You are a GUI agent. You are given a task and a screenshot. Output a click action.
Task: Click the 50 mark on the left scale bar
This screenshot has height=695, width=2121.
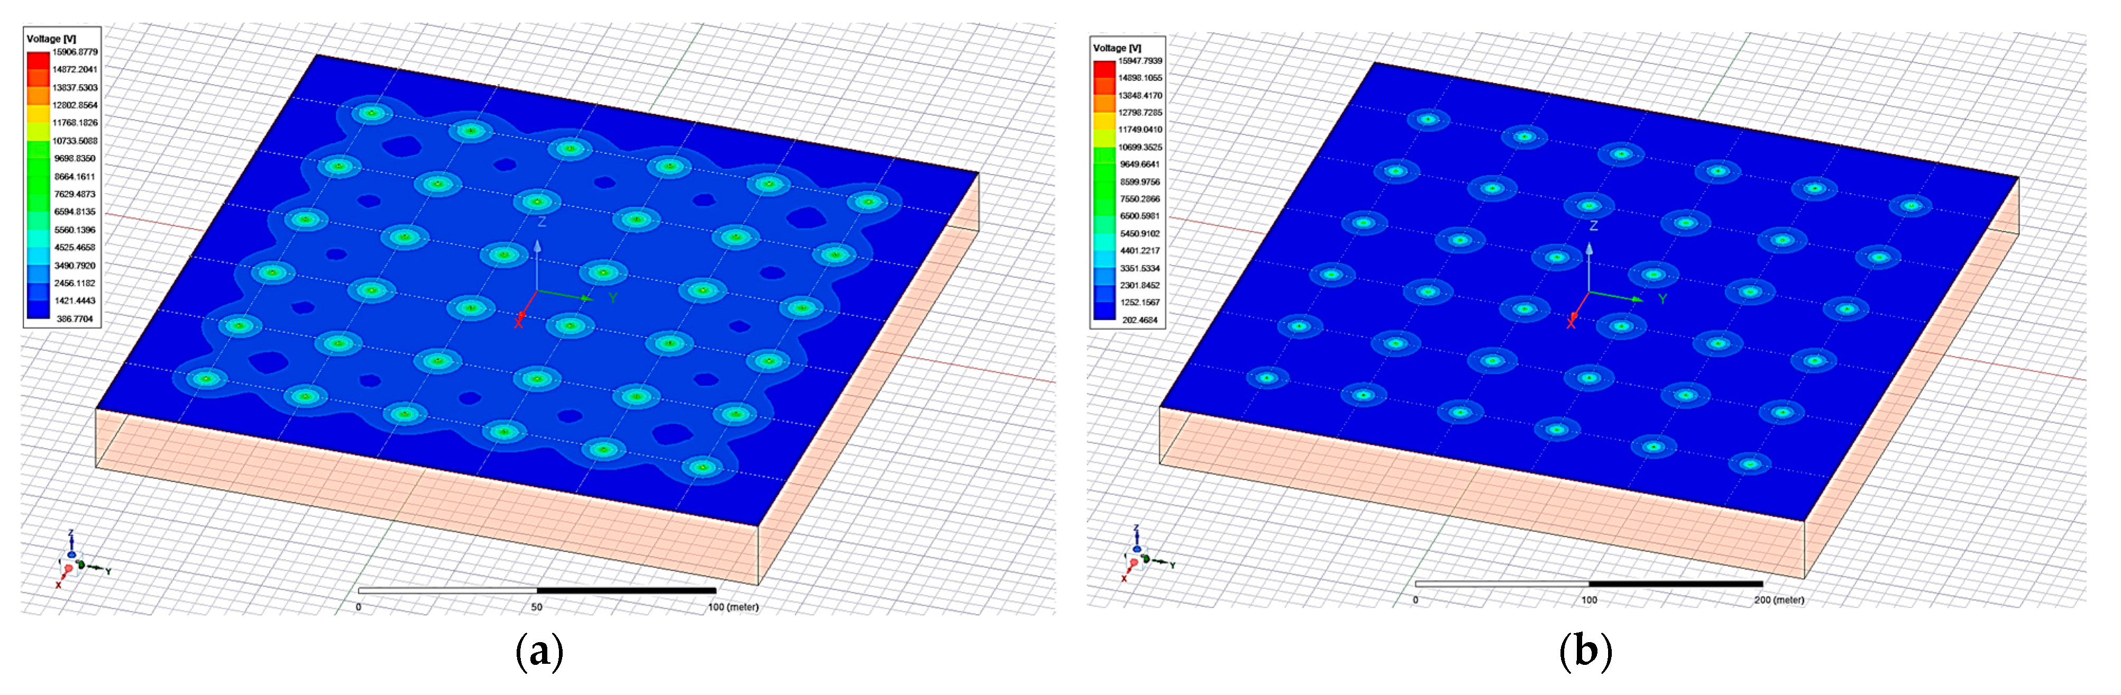pyautogui.click(x=536, y=607)
